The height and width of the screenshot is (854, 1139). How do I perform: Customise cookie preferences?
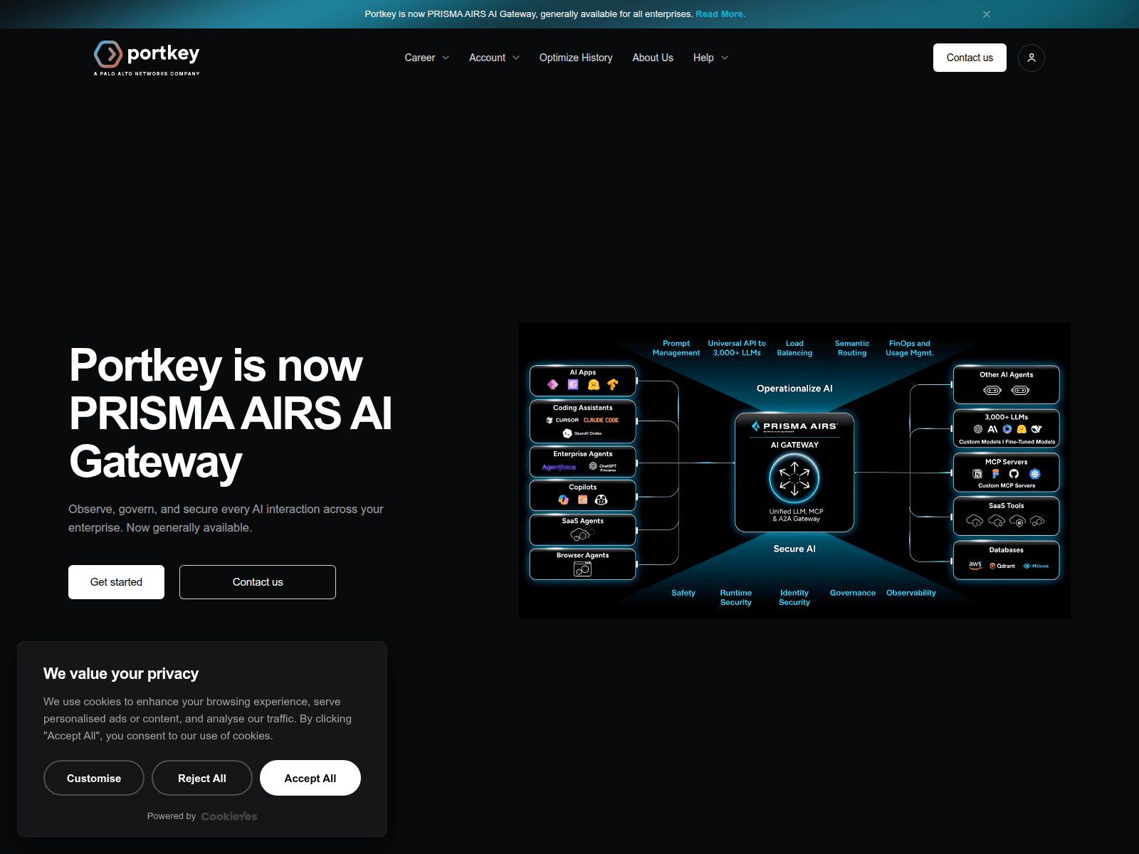[94, 778]
